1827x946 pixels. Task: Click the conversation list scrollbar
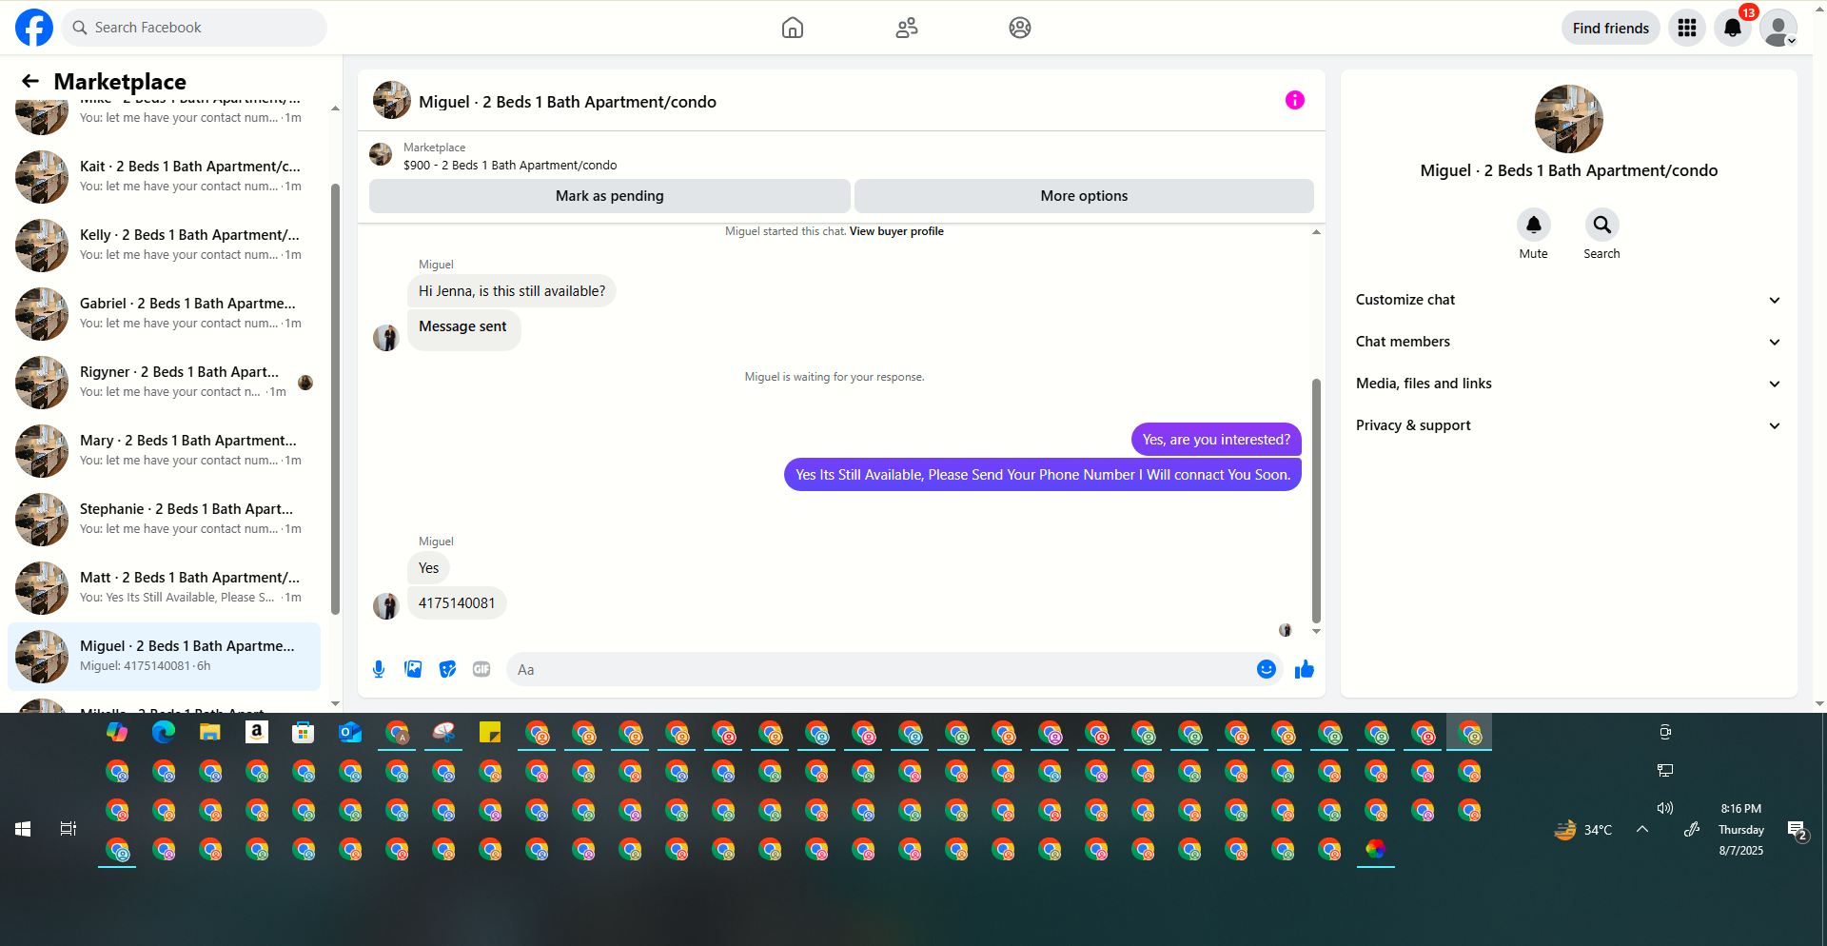point(335,400)
